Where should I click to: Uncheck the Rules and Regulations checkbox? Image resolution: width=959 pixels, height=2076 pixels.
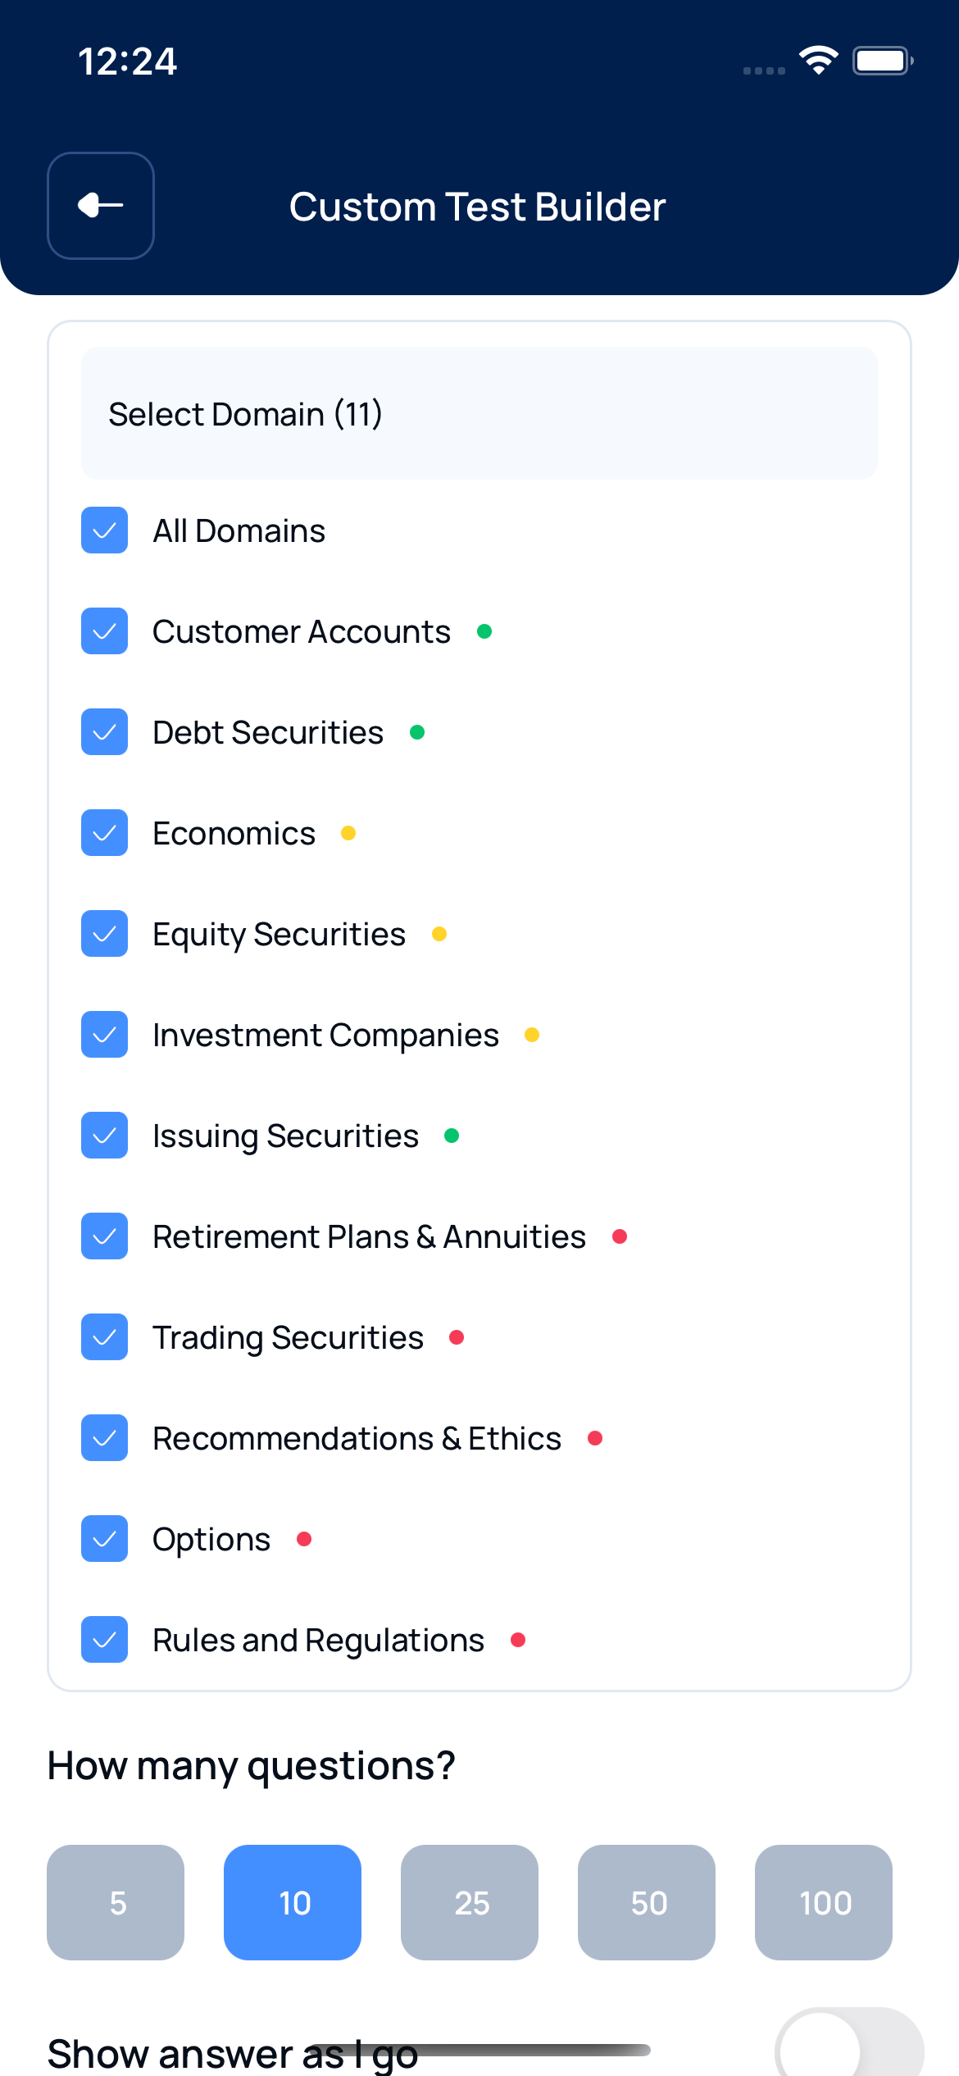[104, 1640]
